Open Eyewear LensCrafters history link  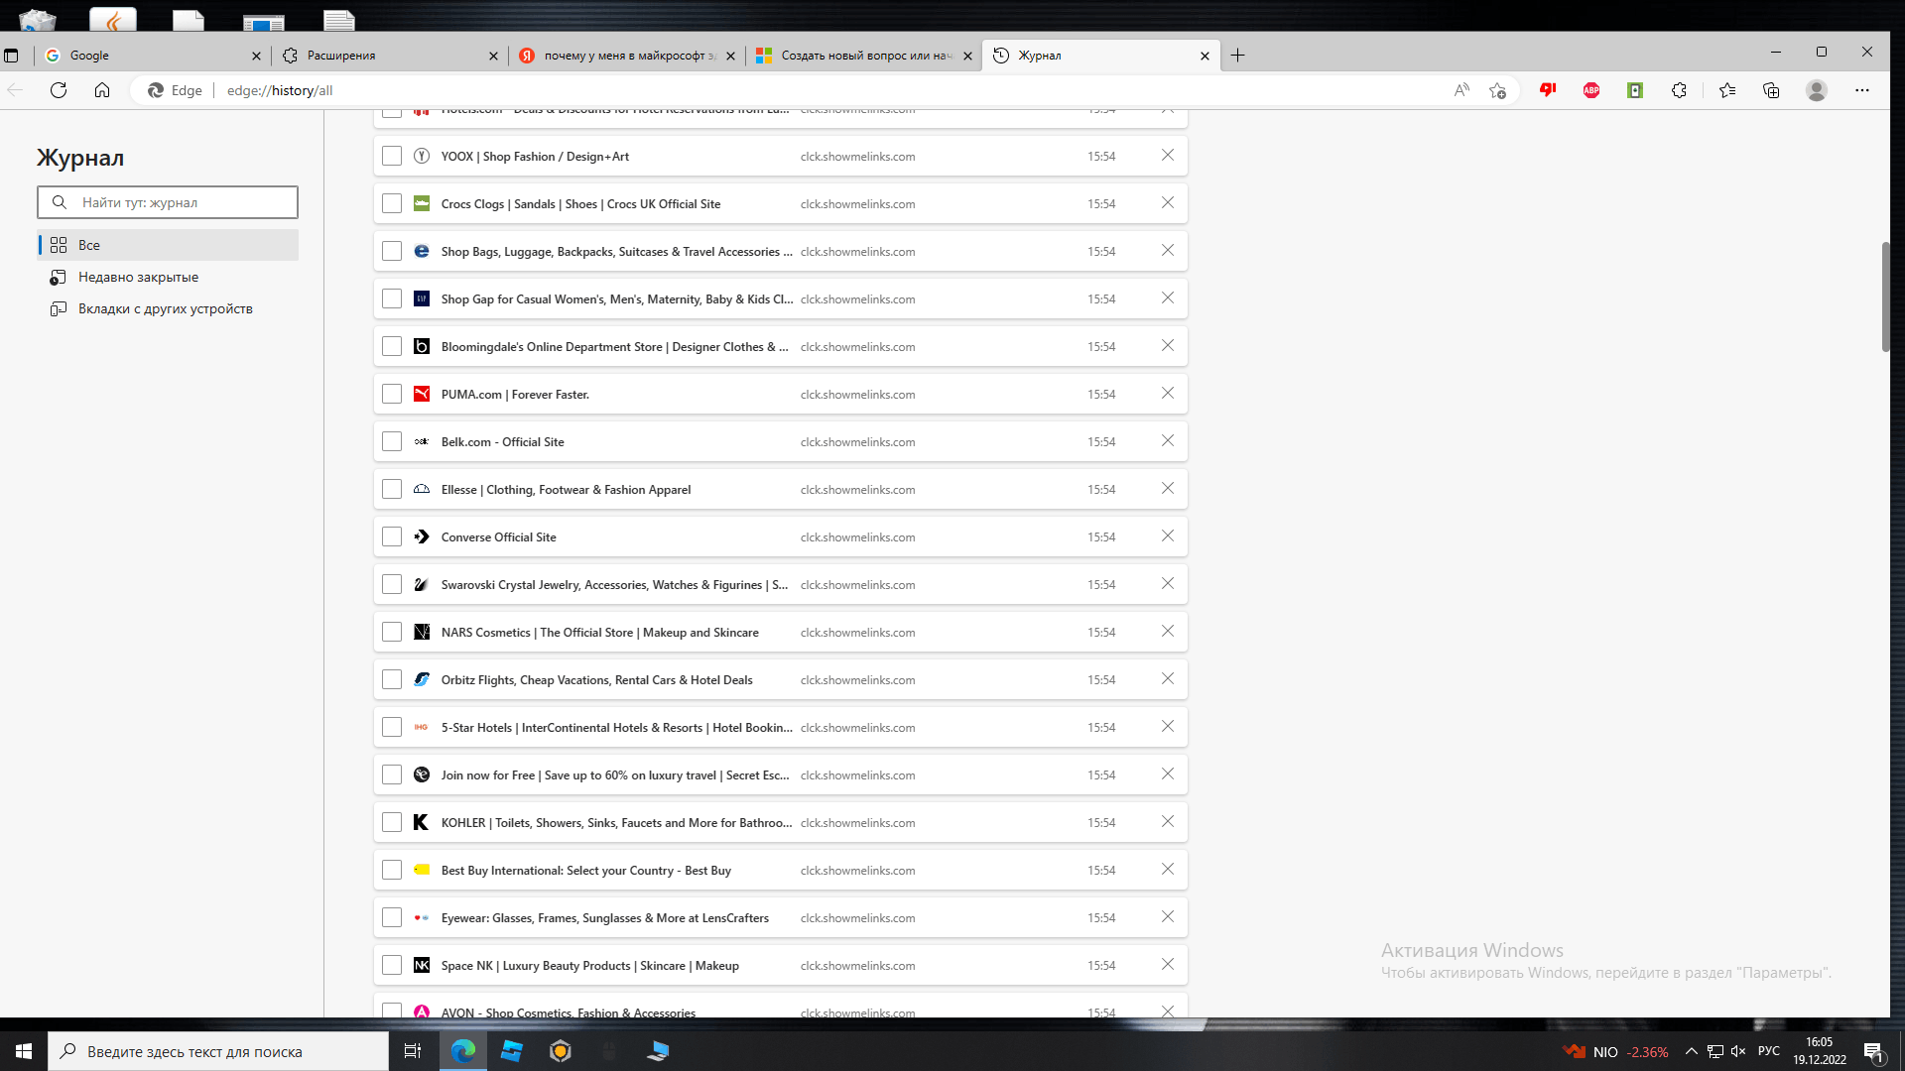click(x=604, y=918)
